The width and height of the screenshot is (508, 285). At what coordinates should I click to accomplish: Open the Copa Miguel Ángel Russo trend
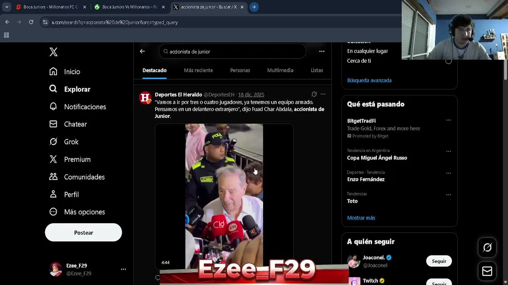tap(377, 158)
